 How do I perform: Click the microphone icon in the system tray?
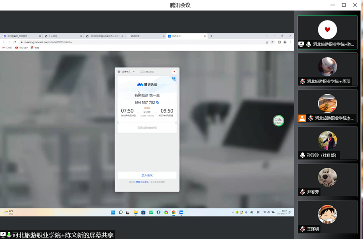click(x=246, y=212)
